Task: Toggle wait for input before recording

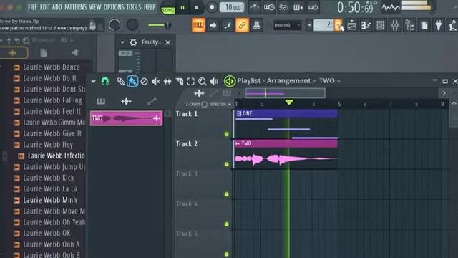Action: 269,7
